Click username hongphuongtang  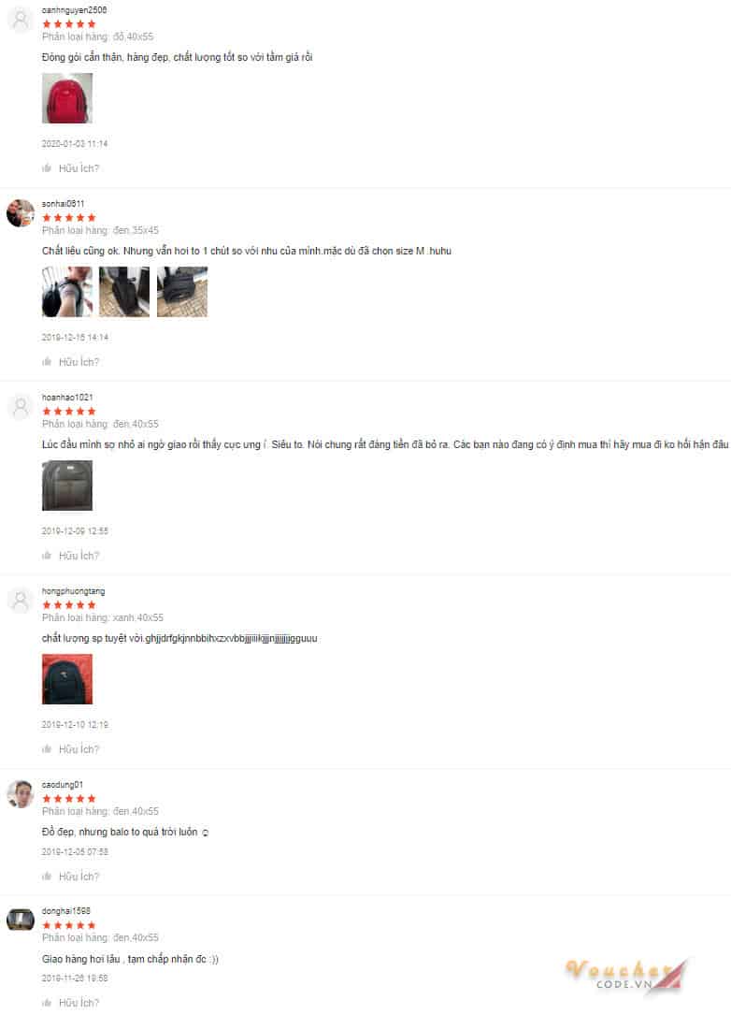pos(73,591)
